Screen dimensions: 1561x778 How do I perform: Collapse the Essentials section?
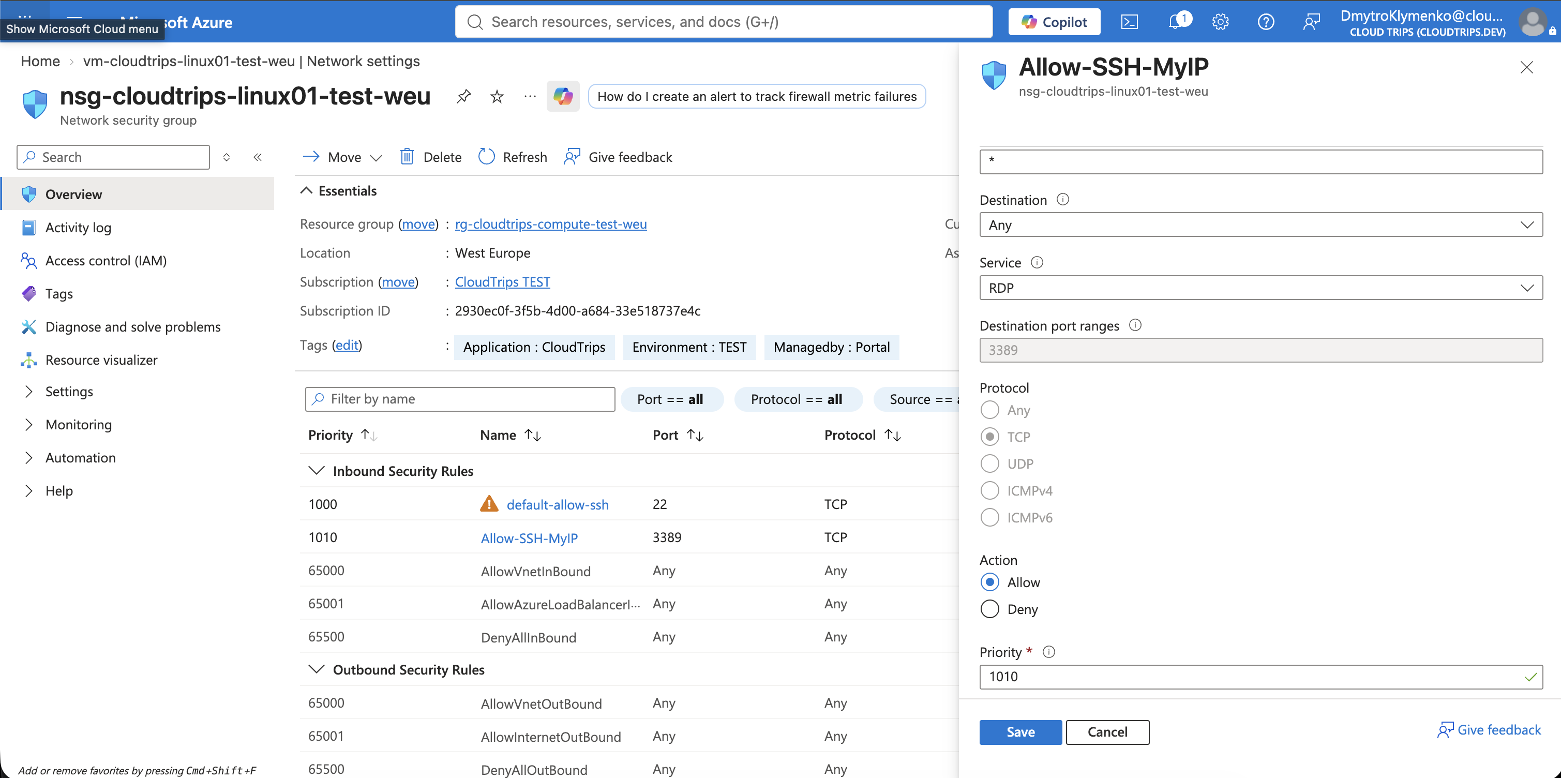(307, 191)
